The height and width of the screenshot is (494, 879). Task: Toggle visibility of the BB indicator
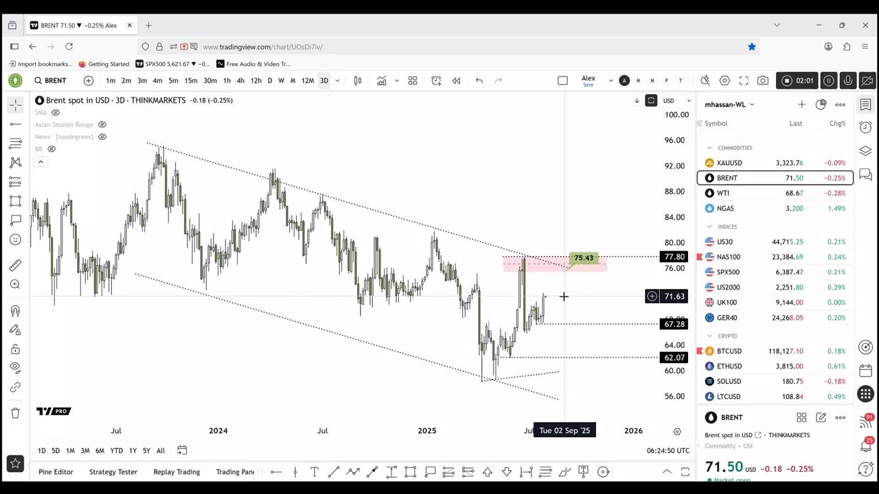click(52, 149)
